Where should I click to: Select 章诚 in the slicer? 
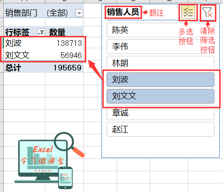tap(160, 113)
